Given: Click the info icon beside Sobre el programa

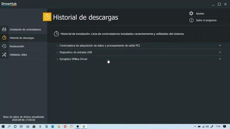Looking at the screenshot, I should (x=191, y=20).
